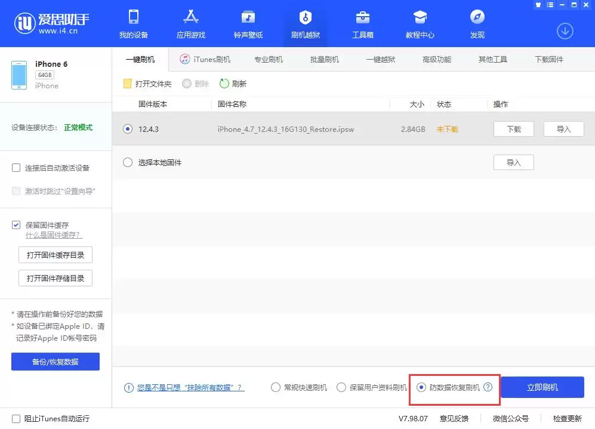Click 刷新 refresh button

pyautogui.click(x=233, y=84)
